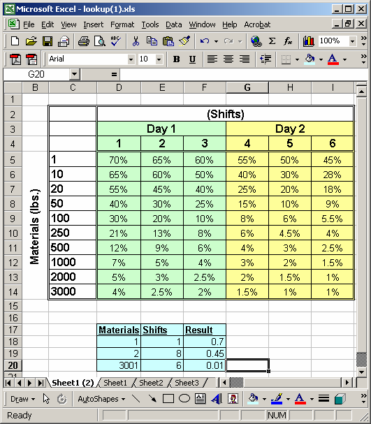Open a file with the Open folder icon

click(x=31, y=41)
